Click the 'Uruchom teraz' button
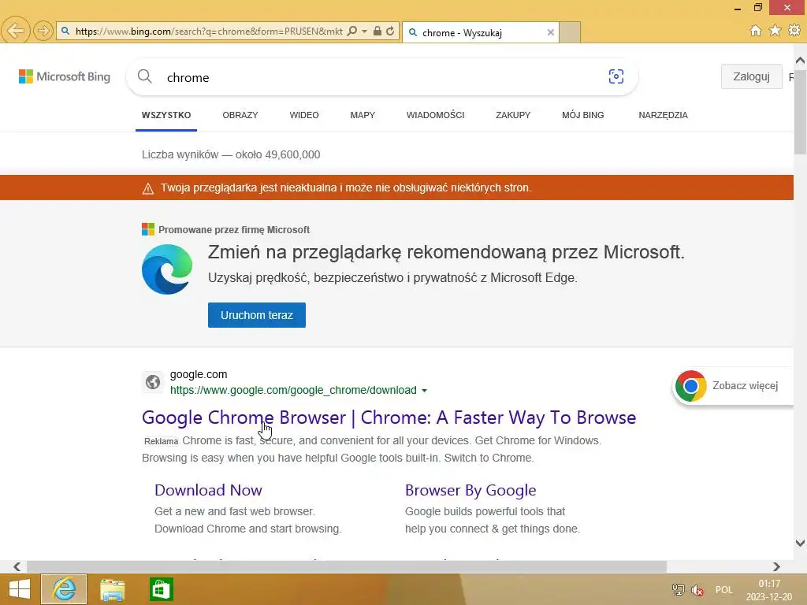The image size is (807, 605). tap(257, 315)
